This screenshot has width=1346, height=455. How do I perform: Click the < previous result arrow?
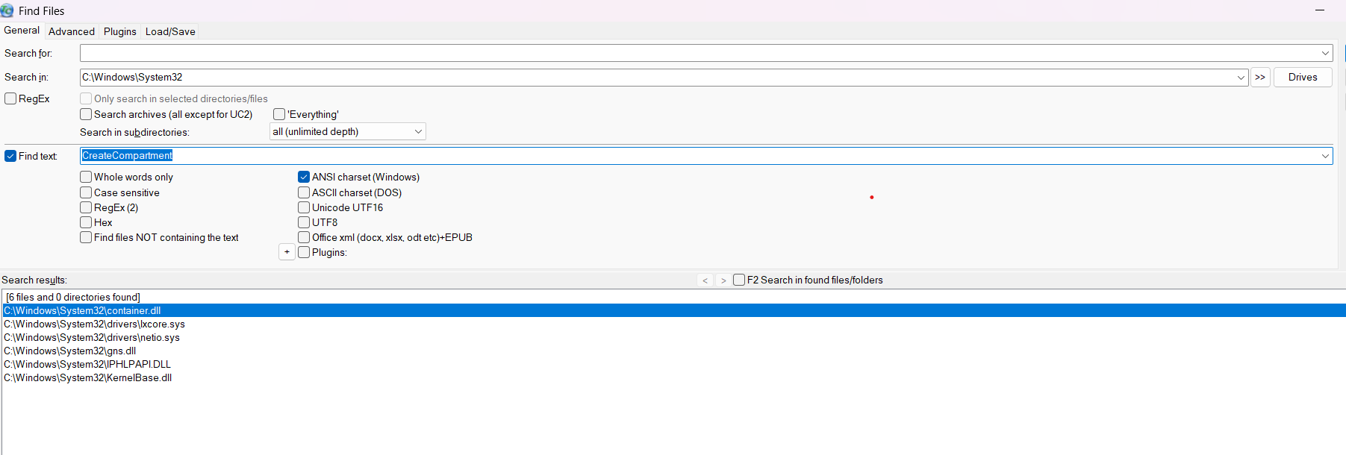point(705,280)
